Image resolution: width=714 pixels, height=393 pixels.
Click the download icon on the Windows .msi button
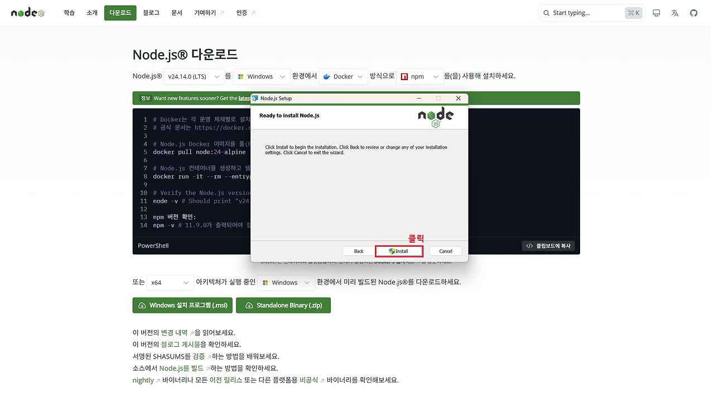pos(142,306)
